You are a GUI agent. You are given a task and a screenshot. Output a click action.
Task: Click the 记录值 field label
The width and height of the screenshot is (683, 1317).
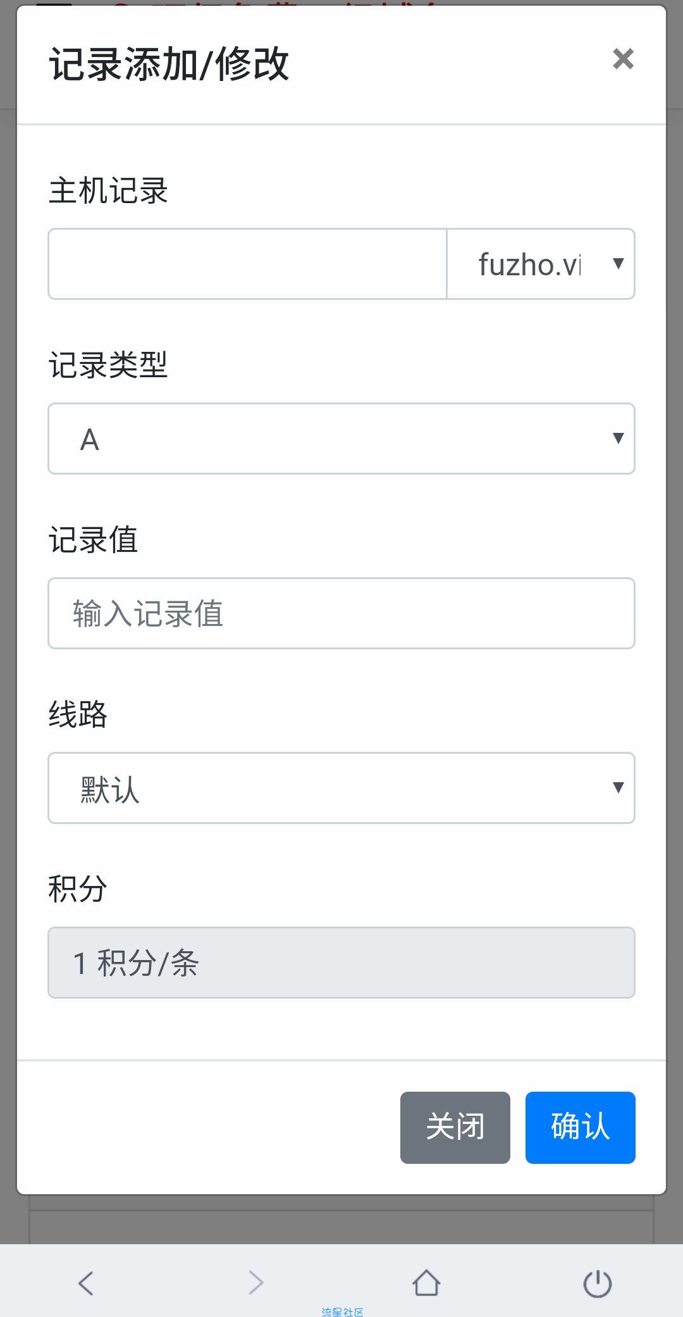pos(93,540)
